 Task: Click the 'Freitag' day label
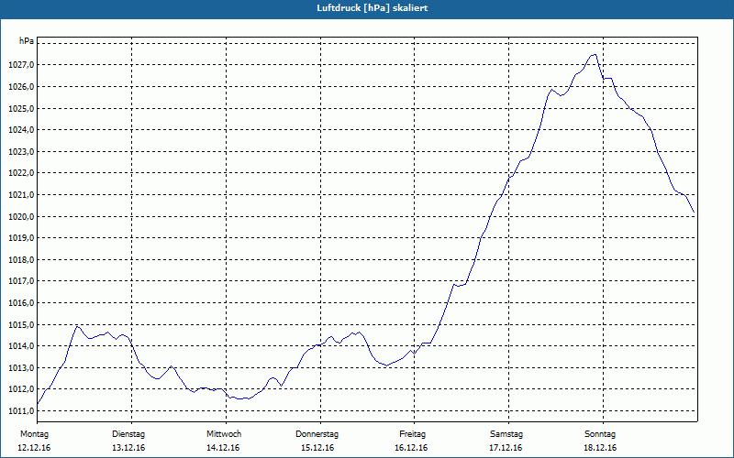click(x=412, y=434)
